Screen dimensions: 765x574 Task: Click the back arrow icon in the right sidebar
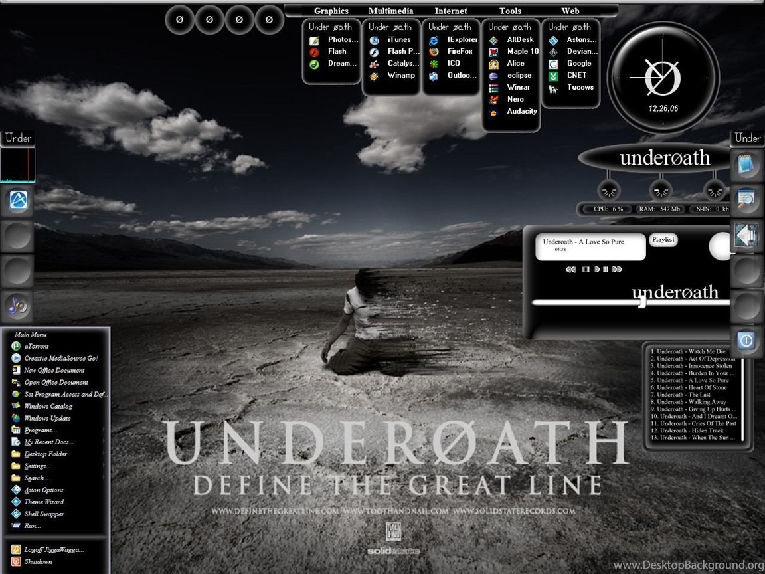pyautogui.click(x=745, y=235)
